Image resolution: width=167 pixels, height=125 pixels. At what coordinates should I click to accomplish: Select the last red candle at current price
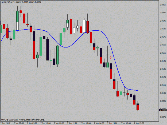(x=138, y=107)
